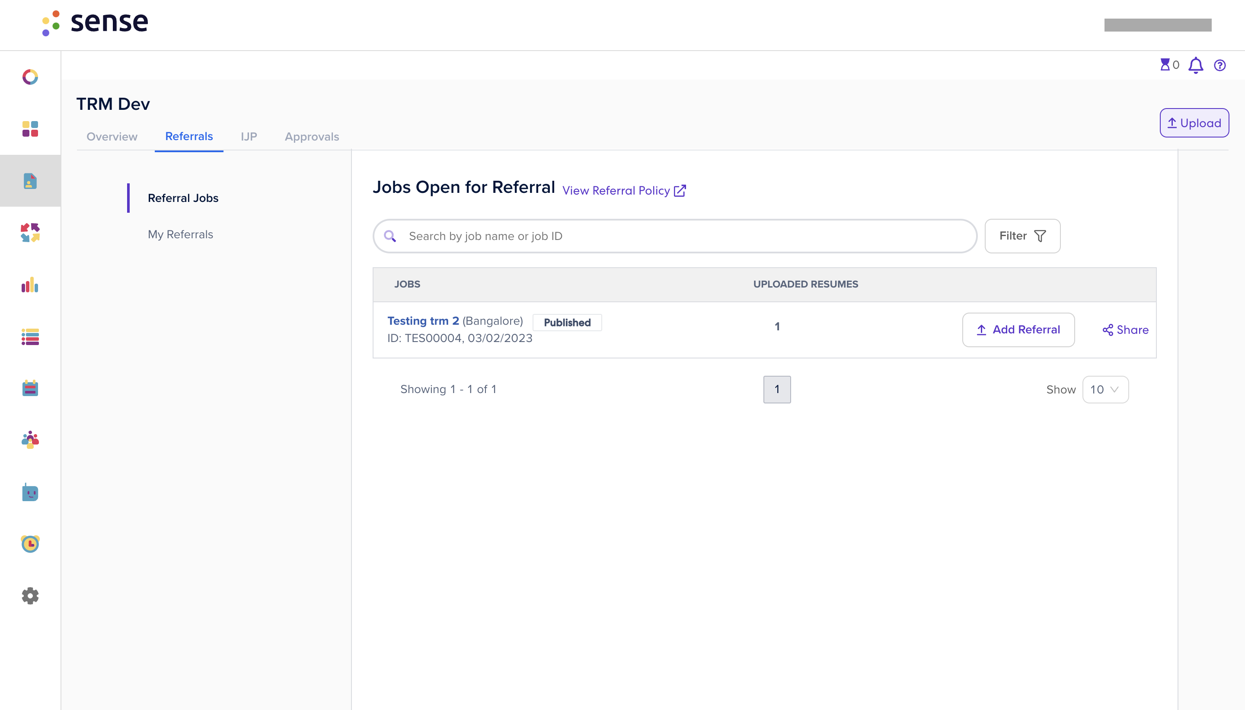The image size is (1245, 710).
Task: Open the four-squares dashboard sidebar icon
Action: pos(30,129)
